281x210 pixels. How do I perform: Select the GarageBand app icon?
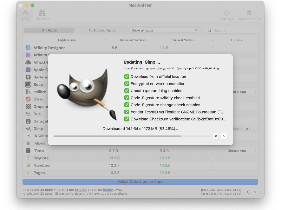pyautogui.click(x=28, y=121)
